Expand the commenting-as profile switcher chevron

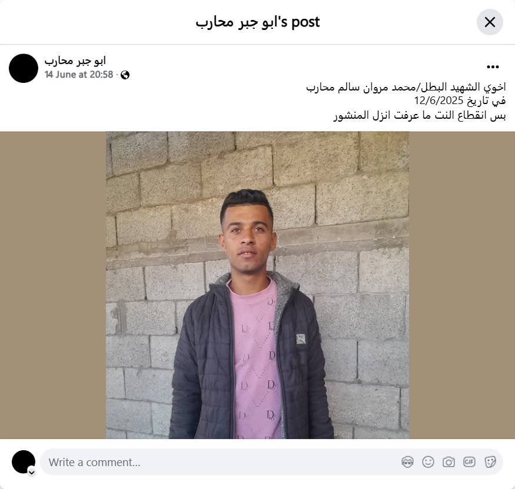(x=32, y=473)
